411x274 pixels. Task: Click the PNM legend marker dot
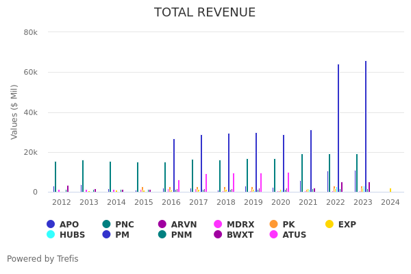[x=162, y=235]
